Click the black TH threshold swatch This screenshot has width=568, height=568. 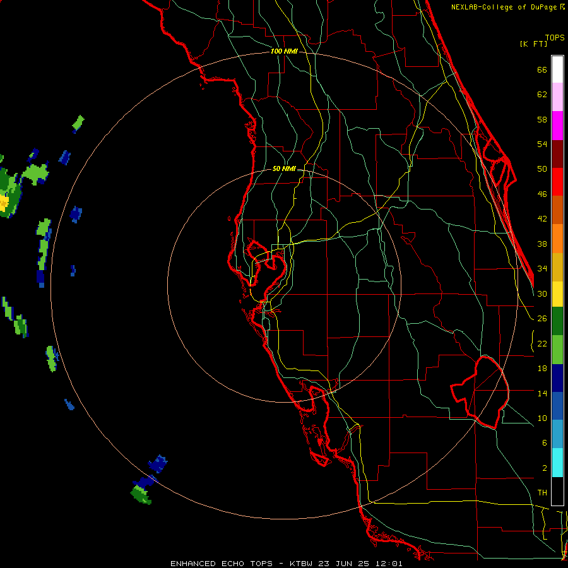(x=557, y=491)
